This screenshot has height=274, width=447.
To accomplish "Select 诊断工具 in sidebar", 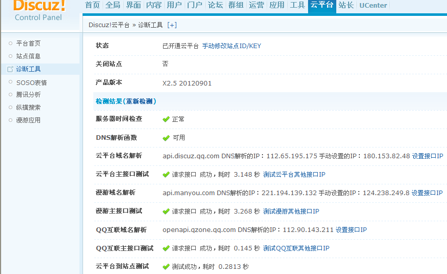I will (28, 69).
